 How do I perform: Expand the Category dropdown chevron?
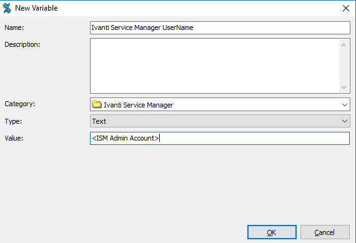click(344, 105)
